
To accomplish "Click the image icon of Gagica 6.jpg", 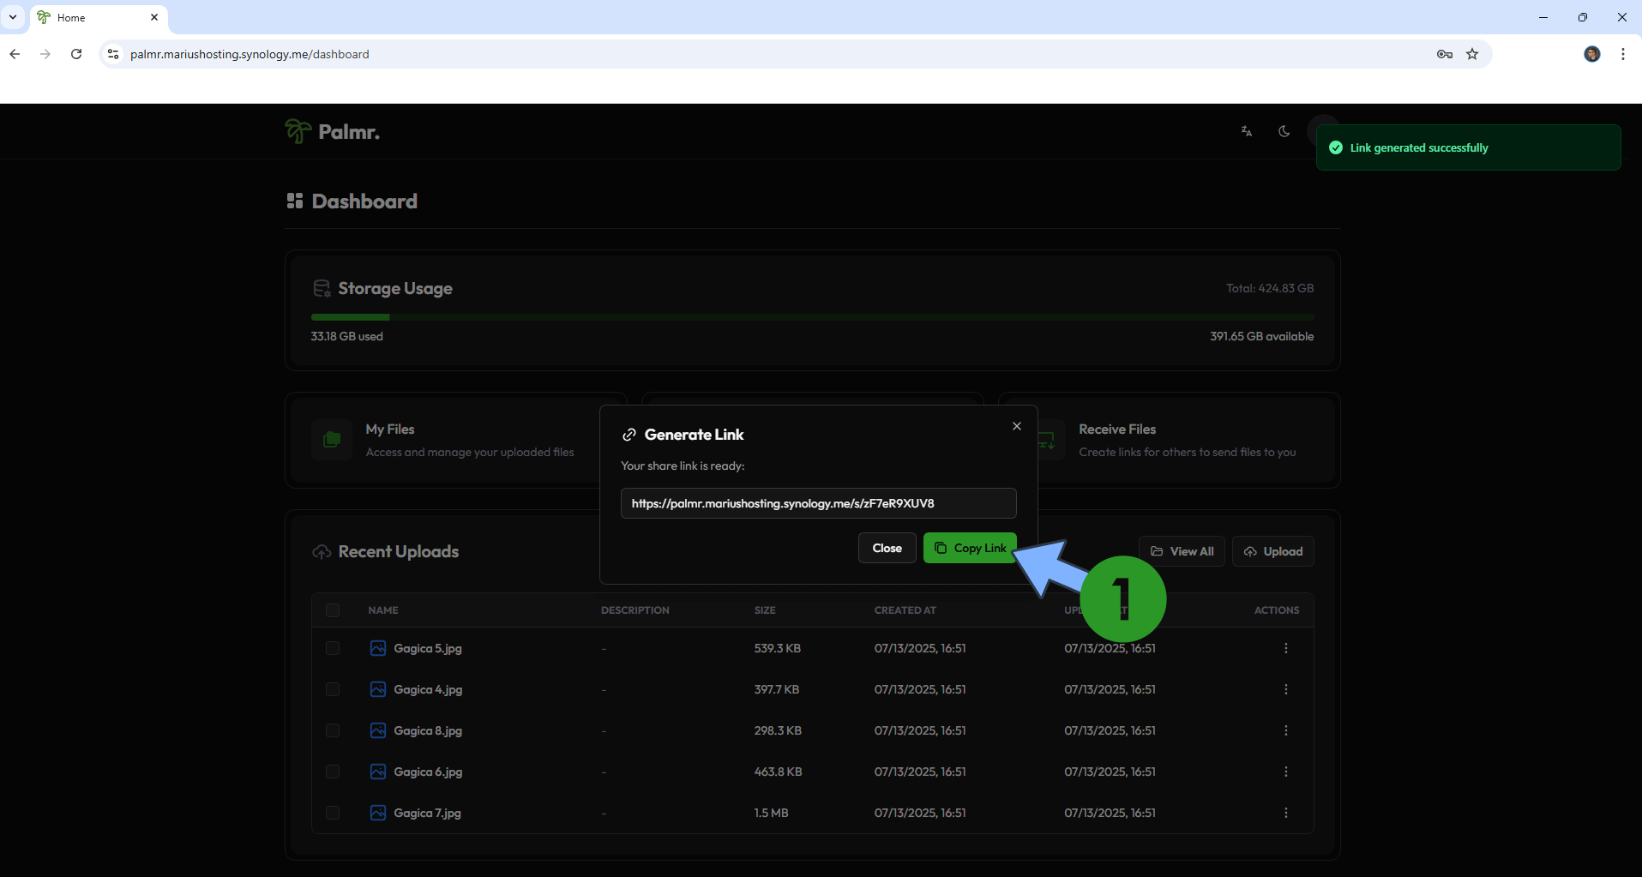I will (378, 772).
